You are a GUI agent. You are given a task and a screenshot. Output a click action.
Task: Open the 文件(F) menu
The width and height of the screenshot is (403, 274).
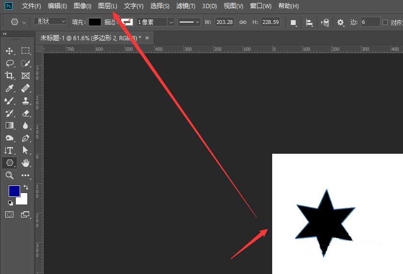pos(31,6)
